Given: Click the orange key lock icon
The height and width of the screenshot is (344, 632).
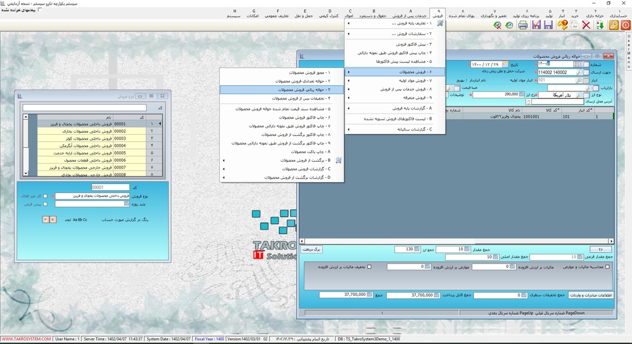Looking at the screenshot, I should click(613, 25).
